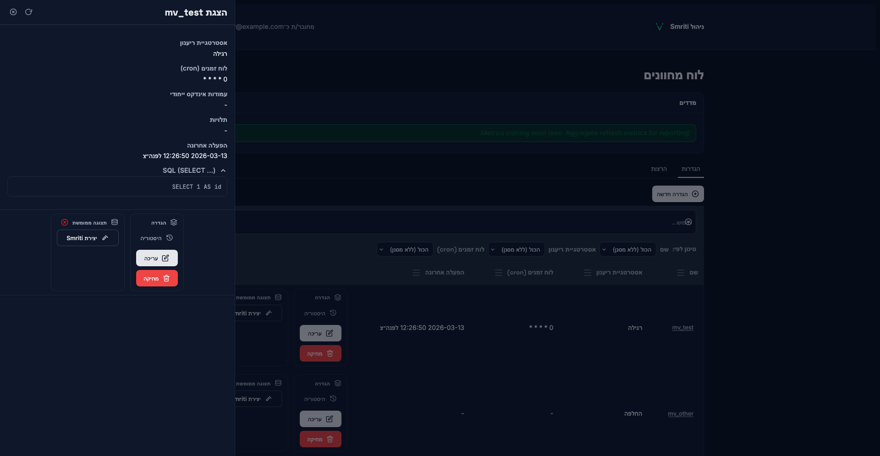880x456 pixels.
Task: Click the red x status icon in drawer
Action: (65, 222)
